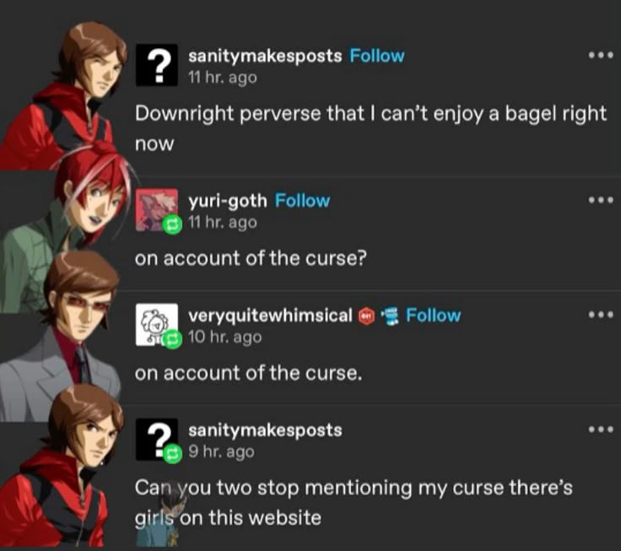Open veryquitewhimsical's white doodle avatar
This screenshot has height=551, width=621.
(156, 324)
